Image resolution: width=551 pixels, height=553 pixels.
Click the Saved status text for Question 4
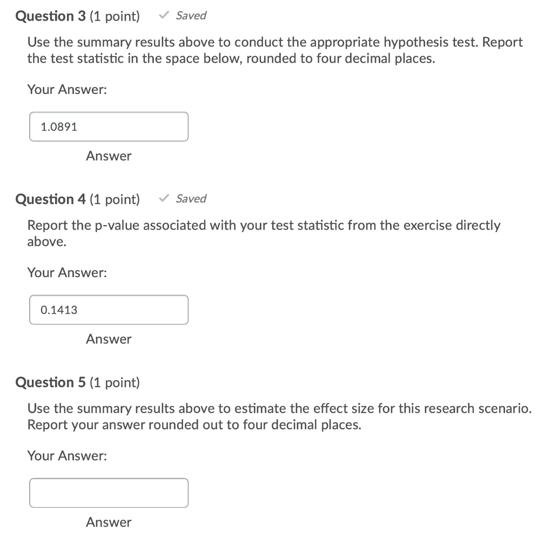(x=191, y=199)
